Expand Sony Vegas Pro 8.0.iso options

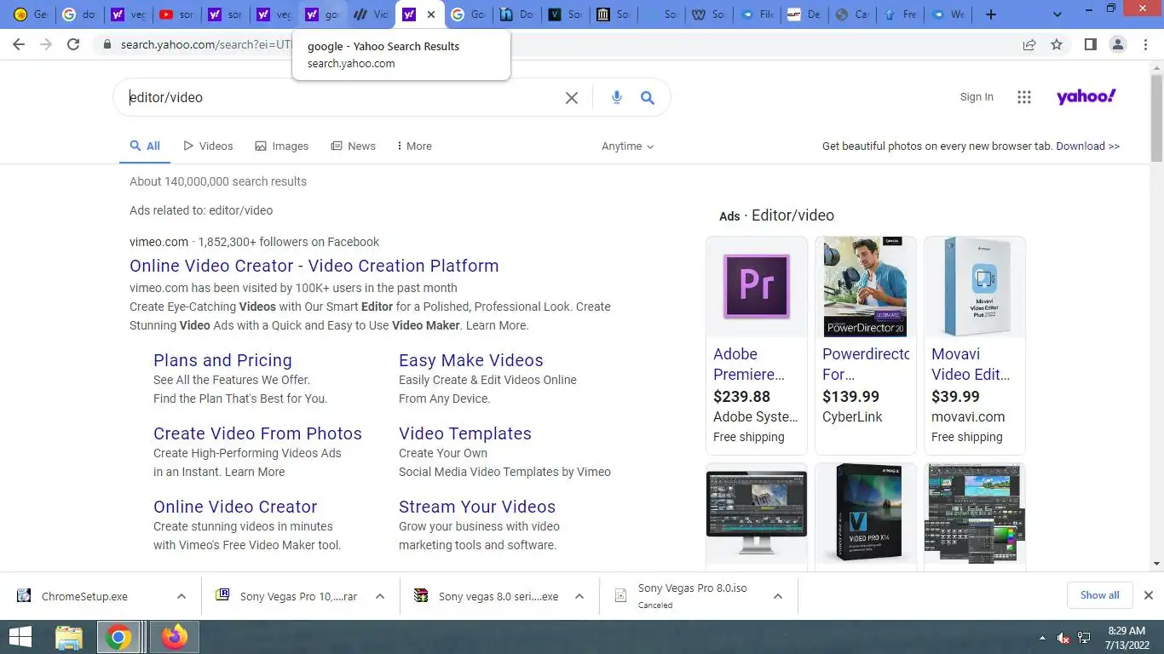pyautogui.click(x=778, y=596)
